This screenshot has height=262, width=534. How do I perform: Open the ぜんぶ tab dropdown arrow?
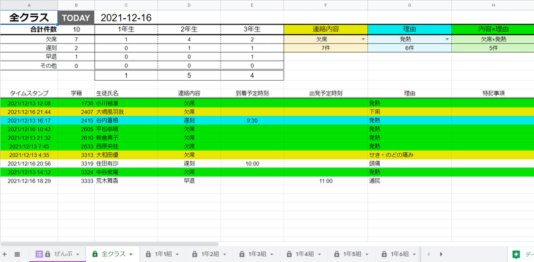tap(77, 255)
